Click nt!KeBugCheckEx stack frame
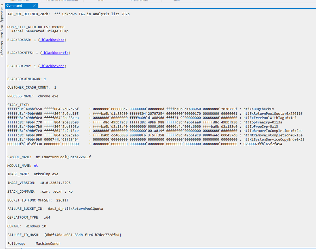 point(259,109)
